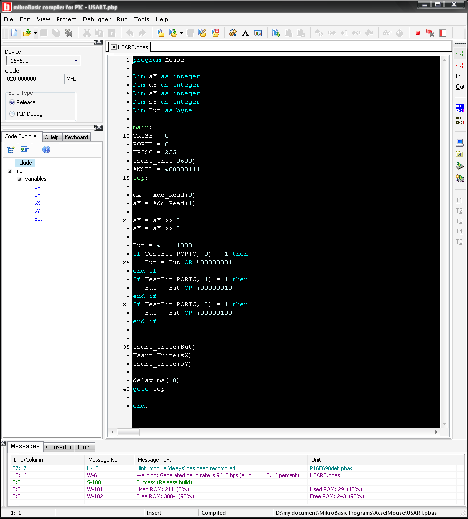The image size is (468, 519).
Task: Select variable But in Code Explorer
Action: (38, 219)
